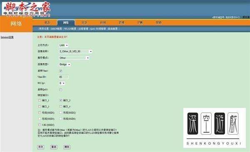Tick the 无线(SSID2) checkbox
The width and height of the screenshot is (250, 152).
pyautogui.click(x=61, y=112)
